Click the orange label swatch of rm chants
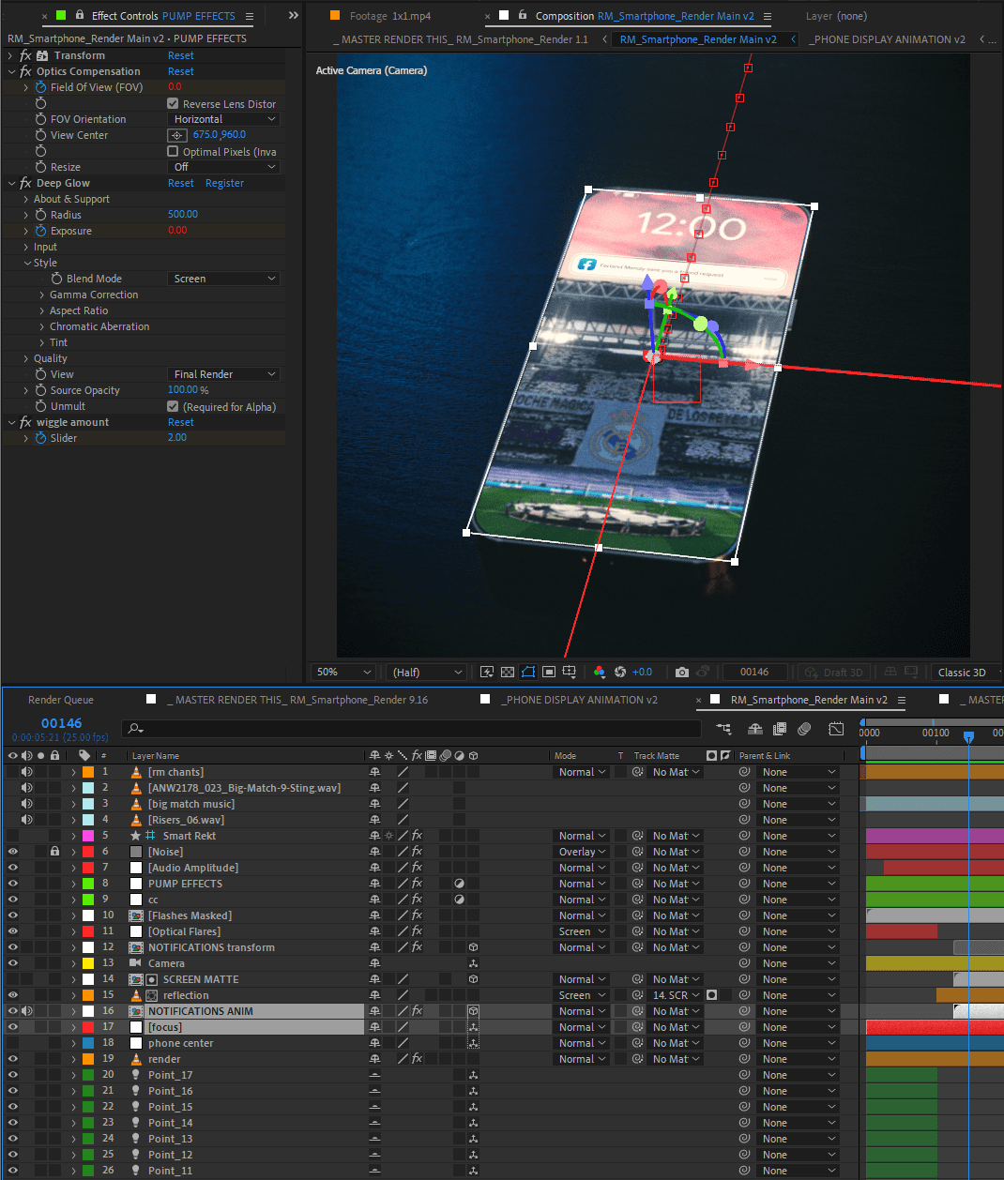The height and width of the screenshot is (1180, 1004). tap(88, 772)
